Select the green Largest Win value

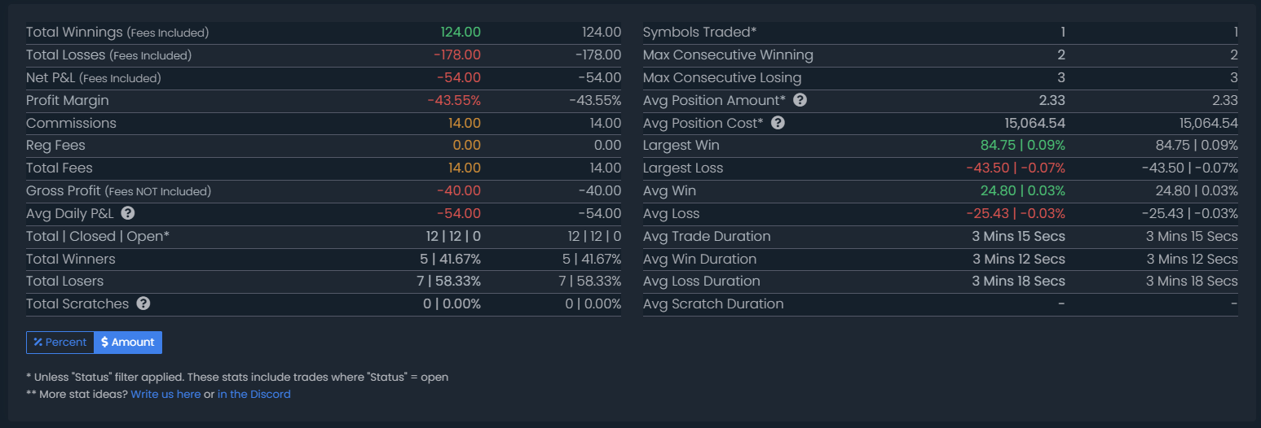(x=1022, y=146)
